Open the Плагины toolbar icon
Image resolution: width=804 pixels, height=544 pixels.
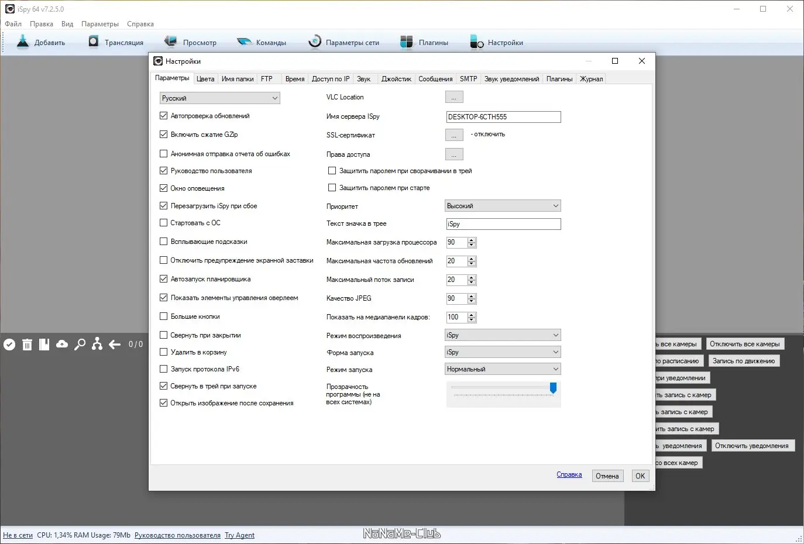[x=407, y=42]
